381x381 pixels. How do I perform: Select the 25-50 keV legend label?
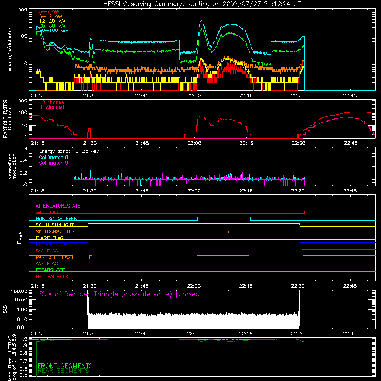click(52, 26)
